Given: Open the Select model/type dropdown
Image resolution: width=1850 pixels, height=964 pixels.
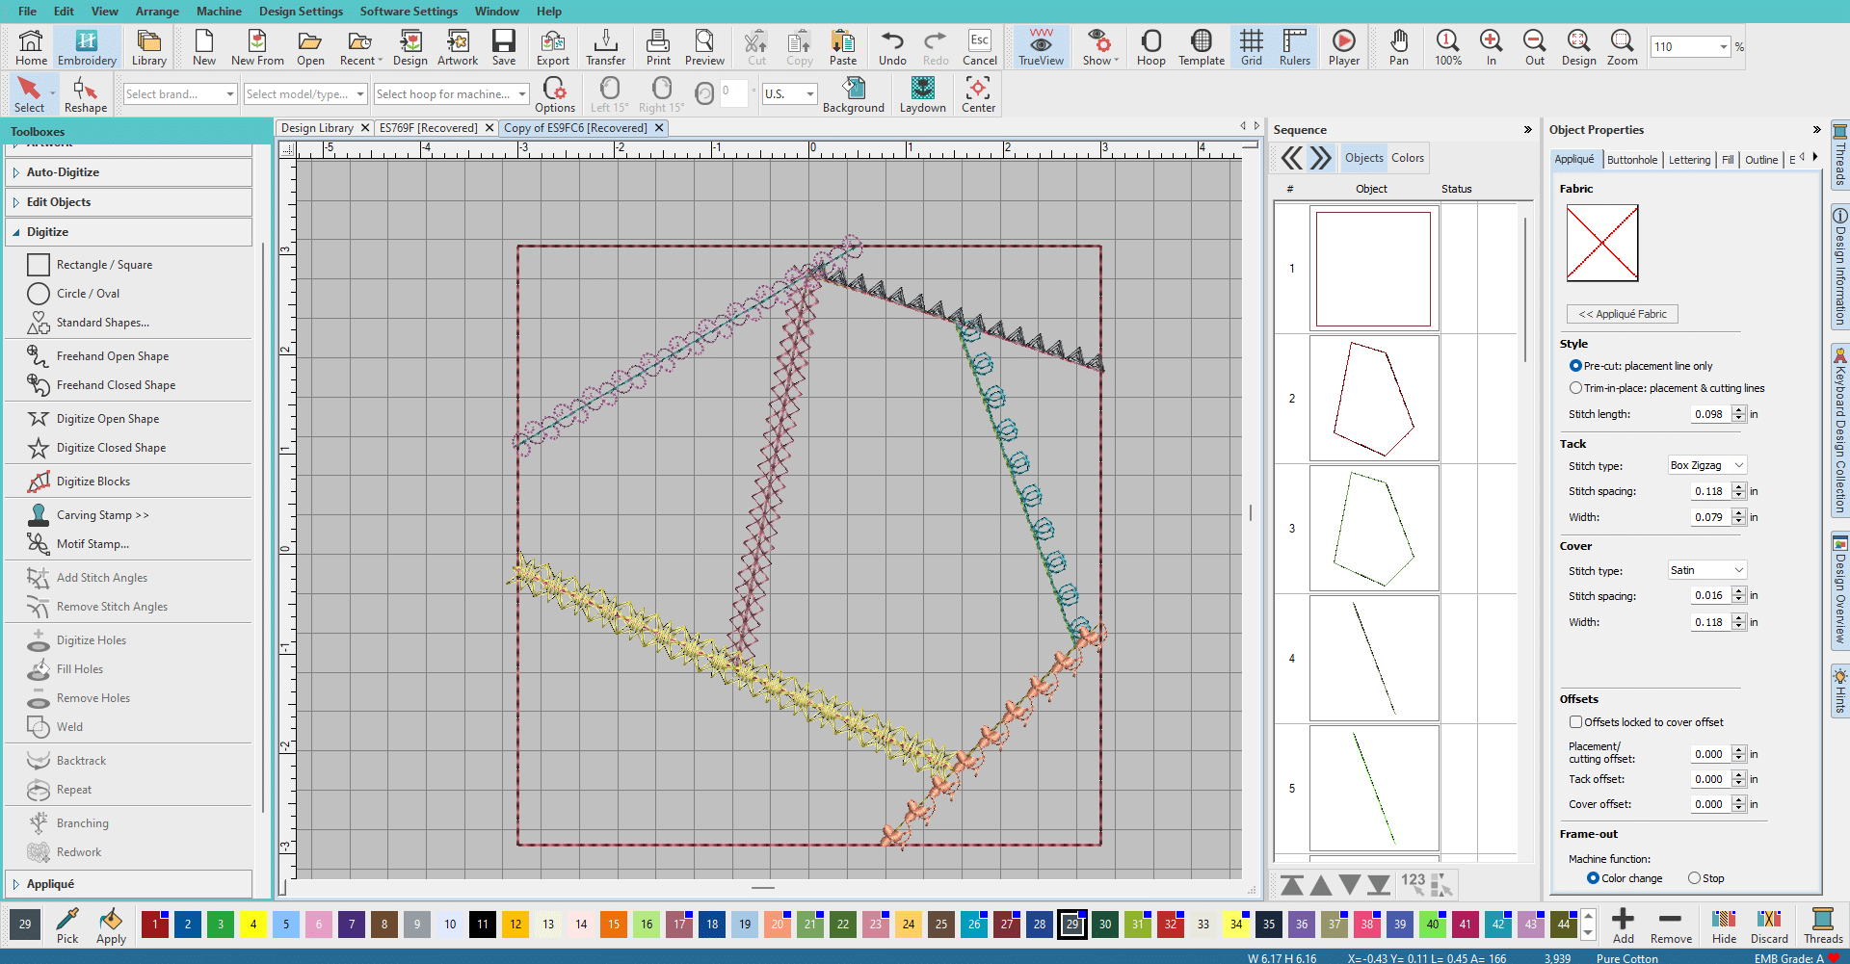Looking at the screenshot, I should [304, 94].
